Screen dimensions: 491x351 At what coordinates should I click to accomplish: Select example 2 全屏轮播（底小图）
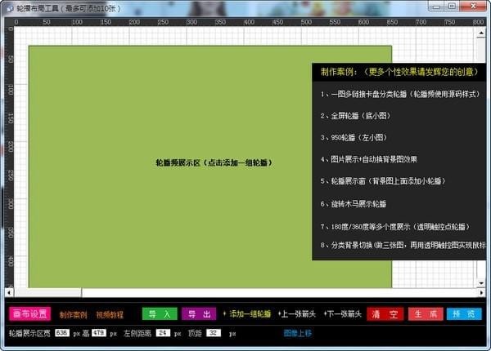[355, 116]
